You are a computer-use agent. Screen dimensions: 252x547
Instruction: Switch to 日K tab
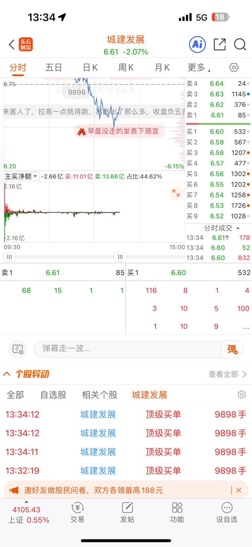pyautogui.click(x=90, y=68)
